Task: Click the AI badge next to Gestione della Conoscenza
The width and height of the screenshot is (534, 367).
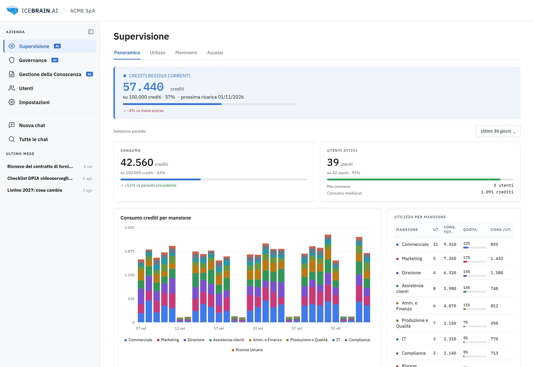Action: [89, 74]
